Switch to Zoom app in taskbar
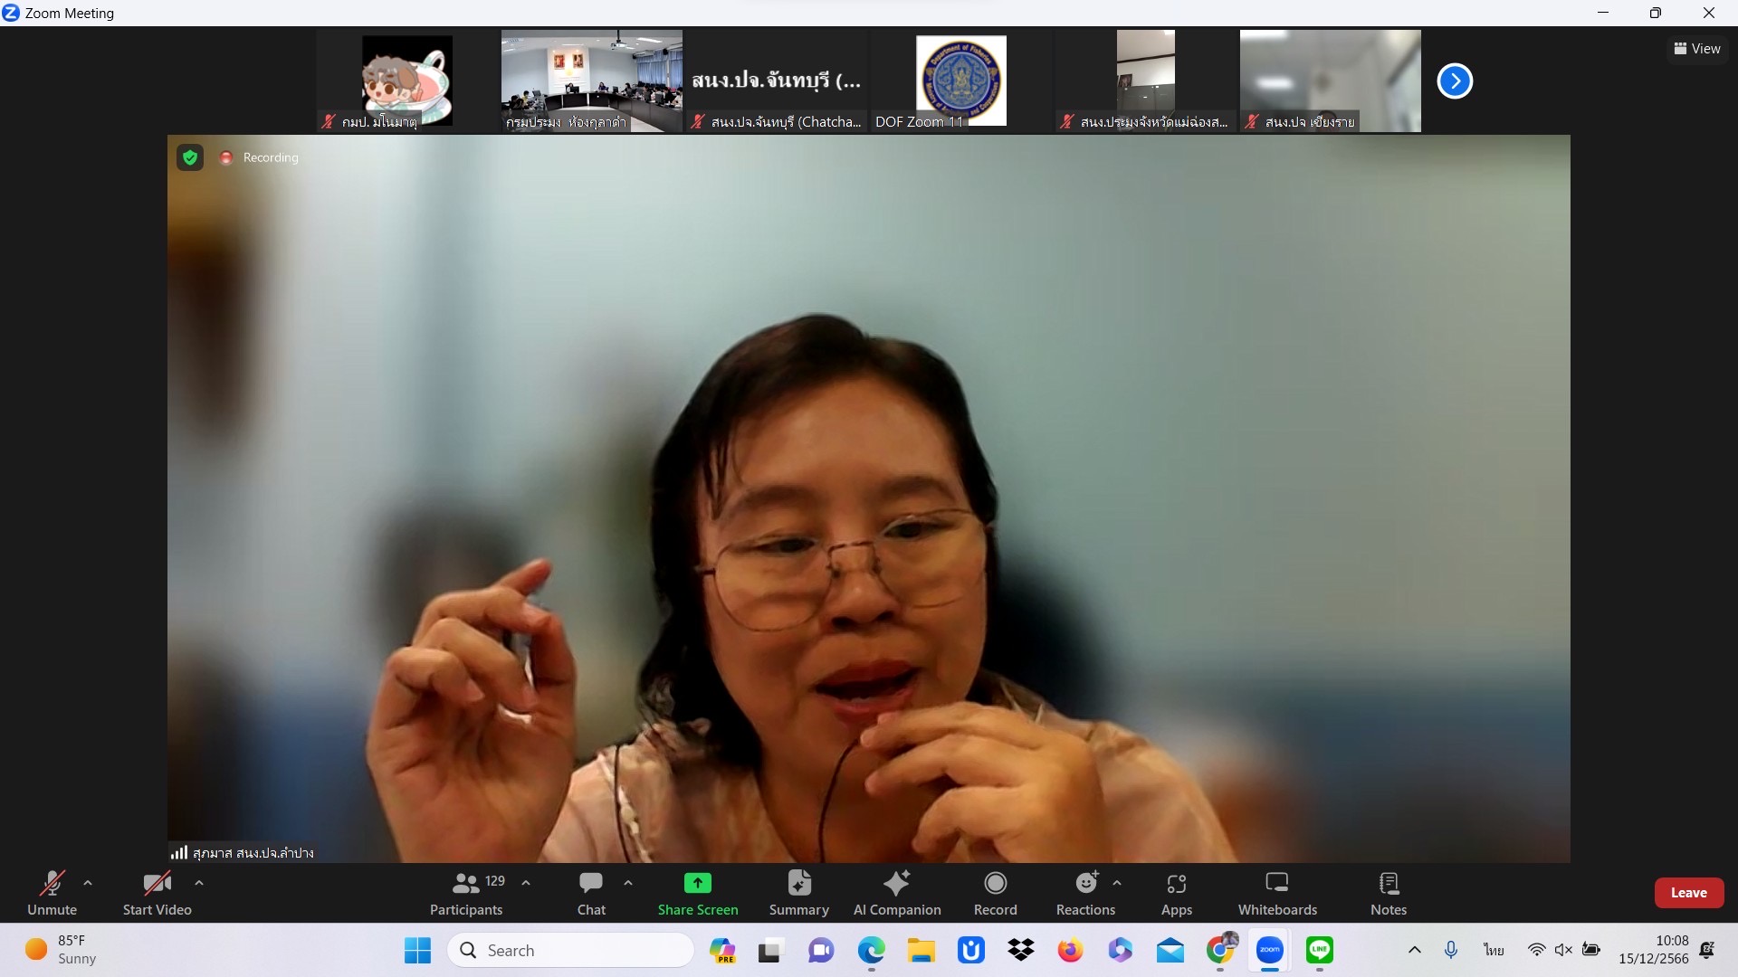 pos(1270,950)
